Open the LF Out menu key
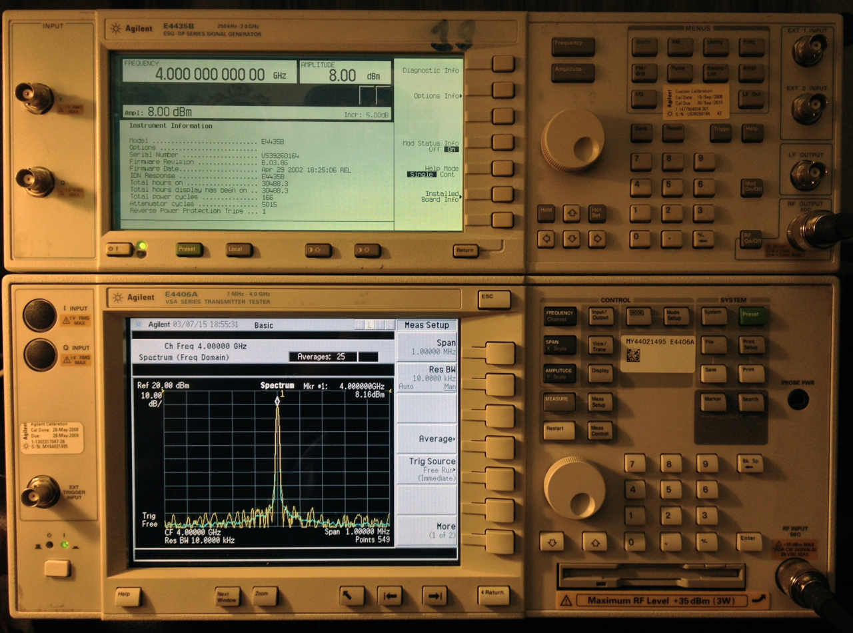This screenshot has height=633, width=853. [x=752, y=99]
